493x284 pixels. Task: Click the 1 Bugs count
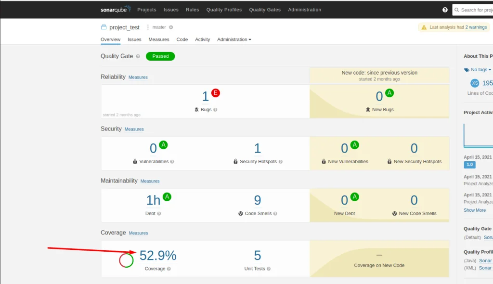(x=205, y=96)
